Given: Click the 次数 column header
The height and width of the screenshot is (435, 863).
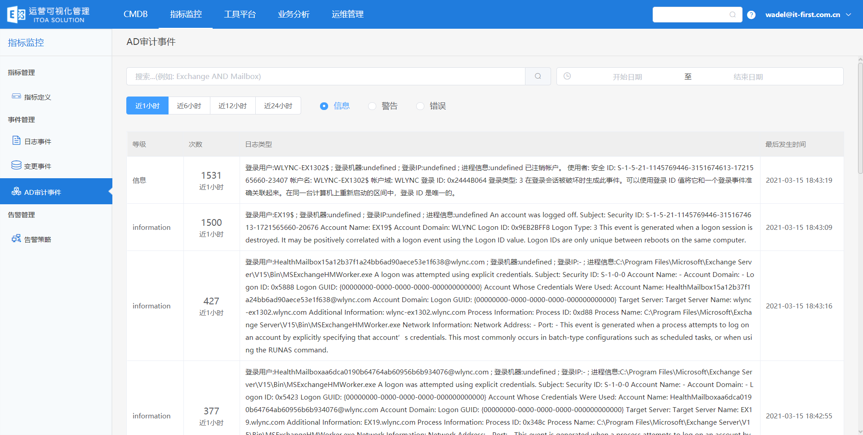Looking at the screenshot, I should click(x=196, y=144).
